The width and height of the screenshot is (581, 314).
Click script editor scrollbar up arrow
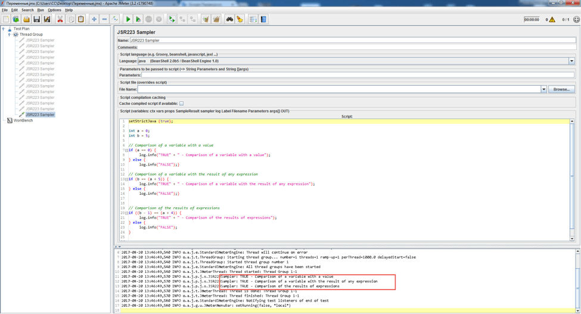[572, 122]
